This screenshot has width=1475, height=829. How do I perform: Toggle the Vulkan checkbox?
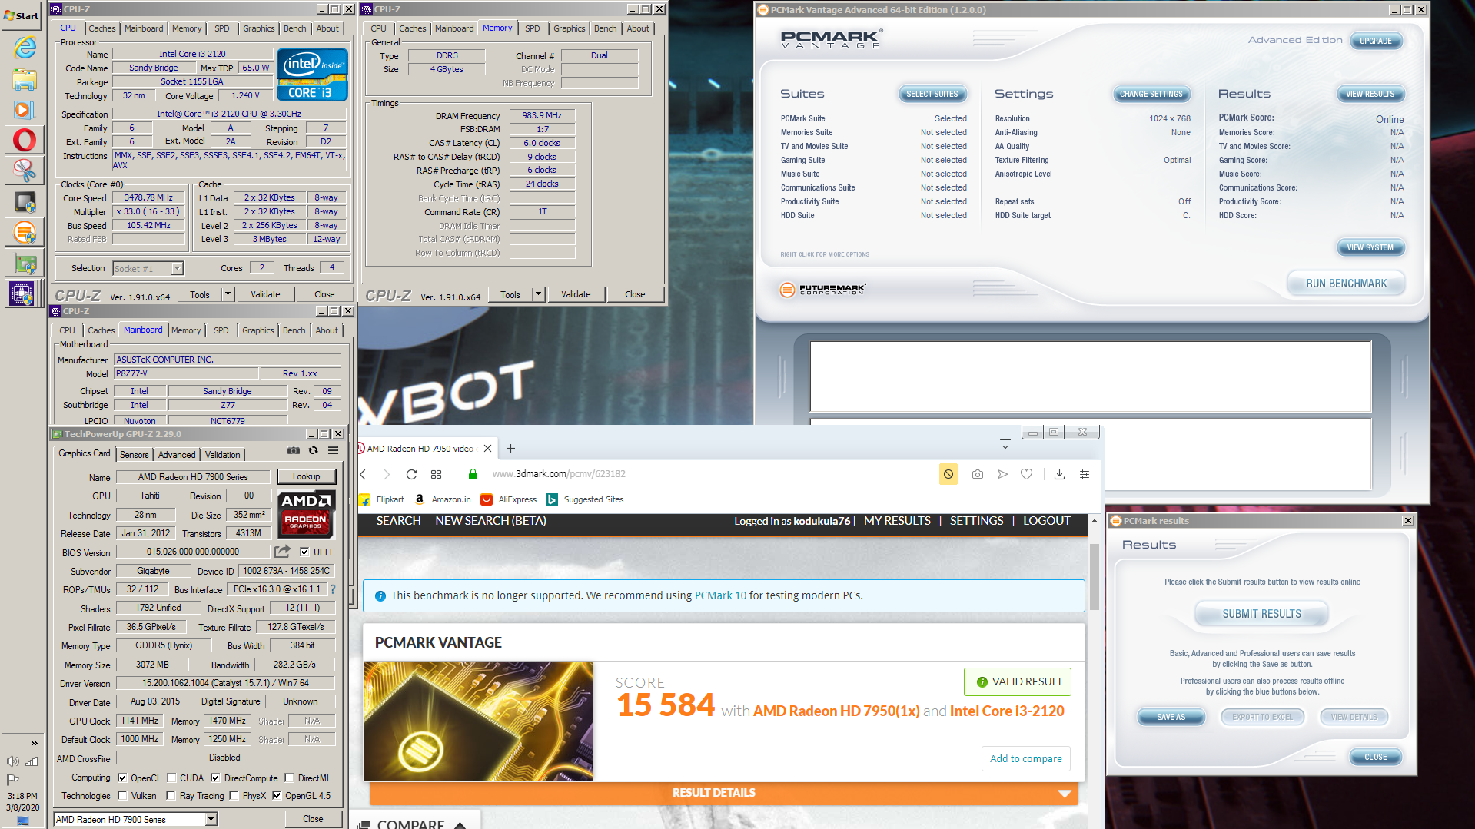pos(122,796)
